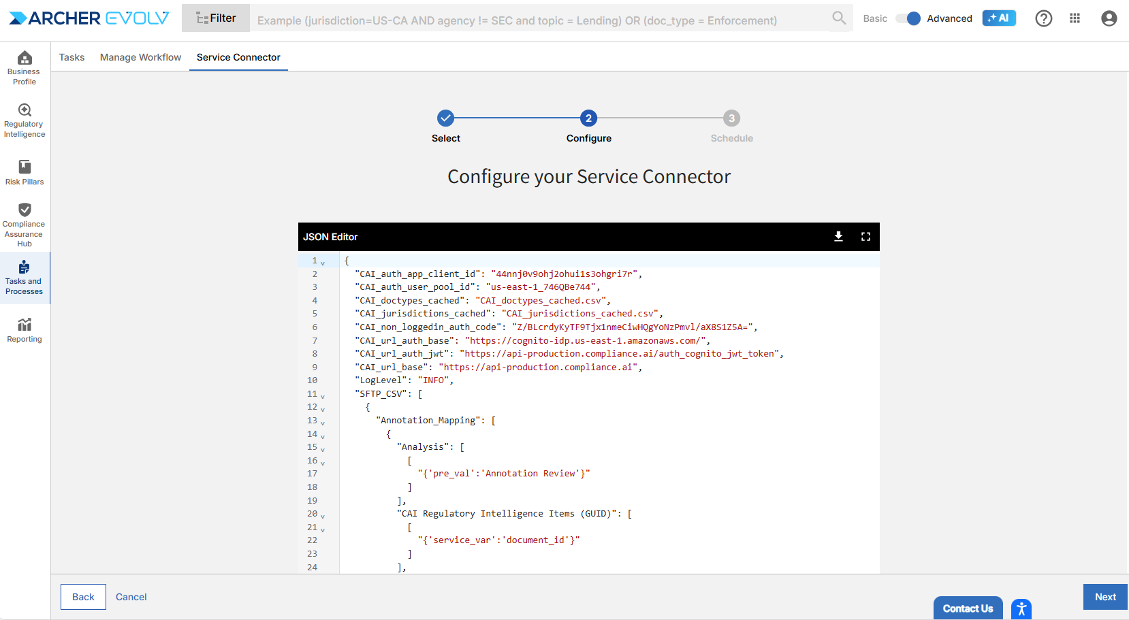Expand JSON Editor to fullscreen

click(865, 236)
